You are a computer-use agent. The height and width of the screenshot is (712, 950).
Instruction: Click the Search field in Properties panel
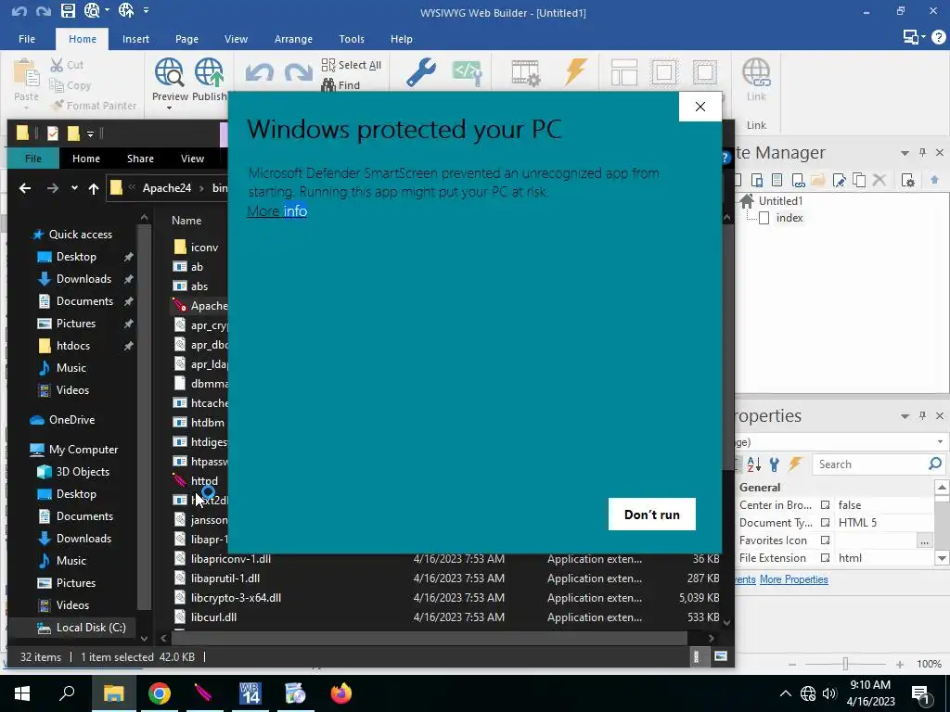point(870,464)
